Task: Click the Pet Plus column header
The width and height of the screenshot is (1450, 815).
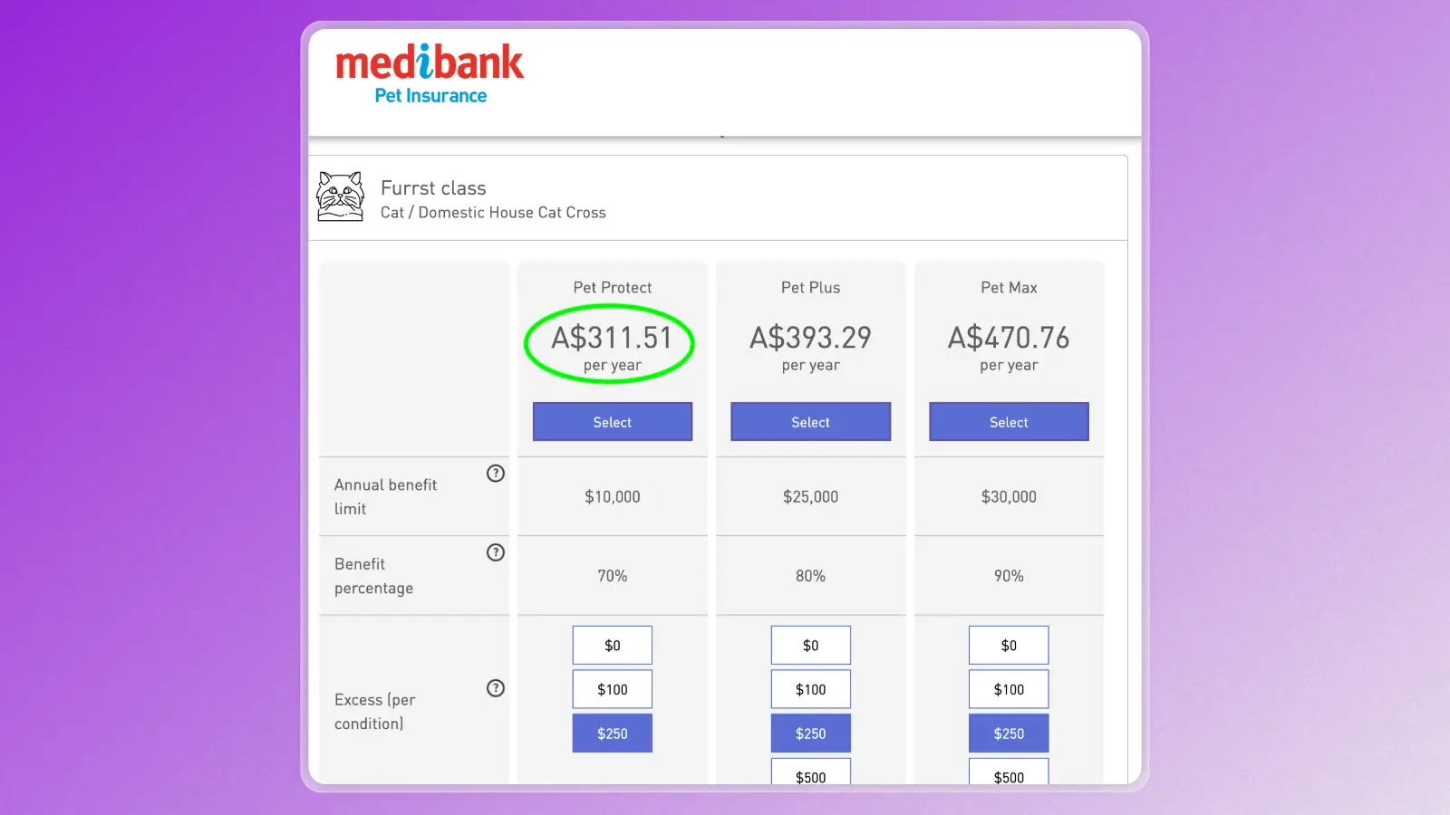Action: point(809,287)
